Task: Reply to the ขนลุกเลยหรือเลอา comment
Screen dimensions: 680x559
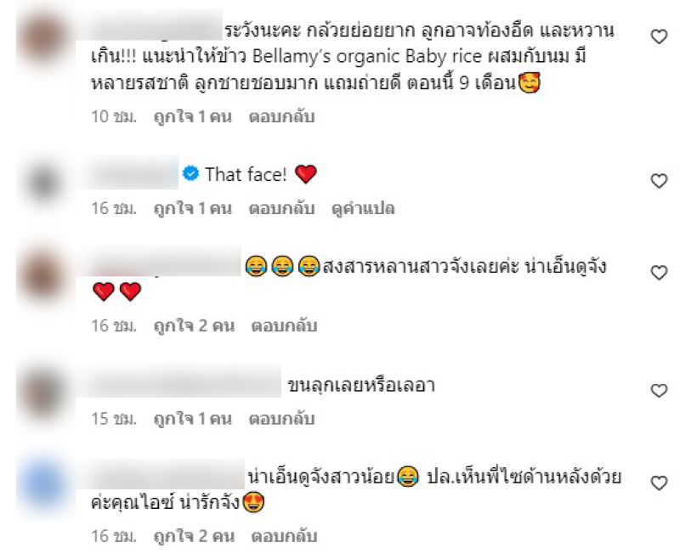Action: pos(281,419)
